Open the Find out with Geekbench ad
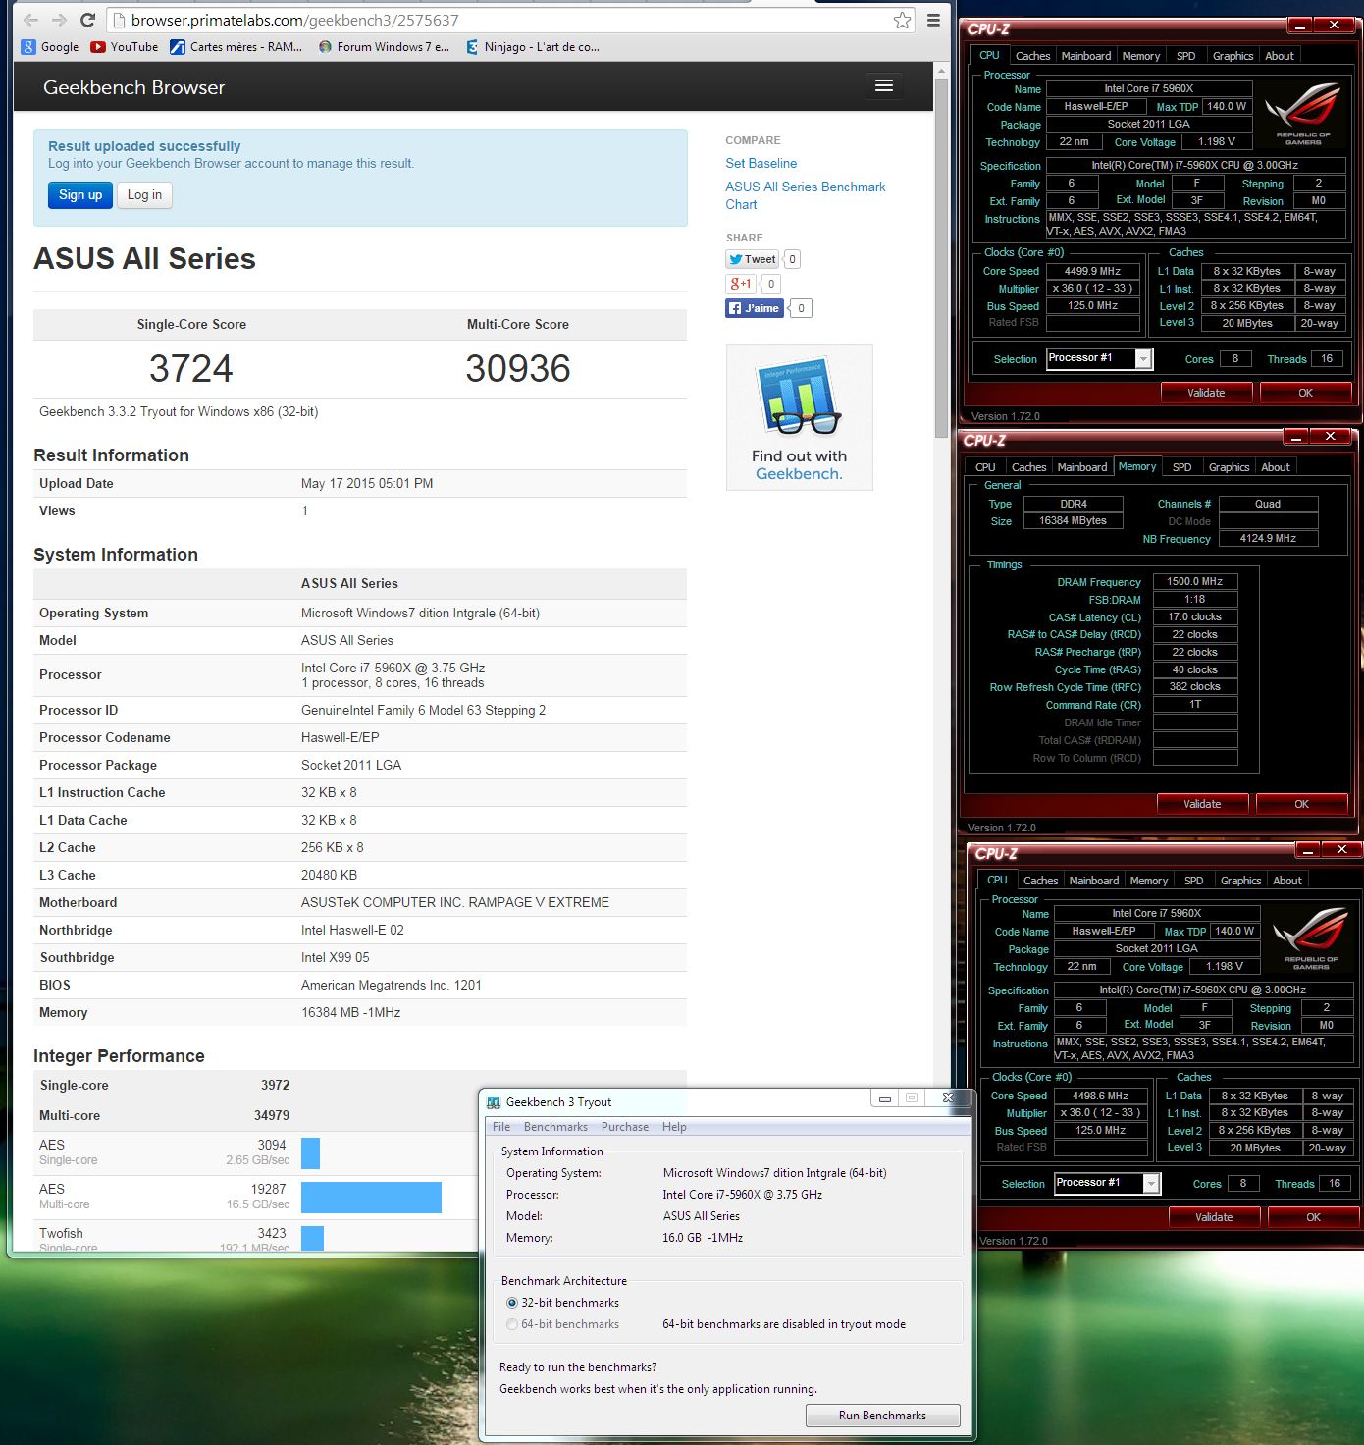The image size is (1364, 1445). coord(800,417)
